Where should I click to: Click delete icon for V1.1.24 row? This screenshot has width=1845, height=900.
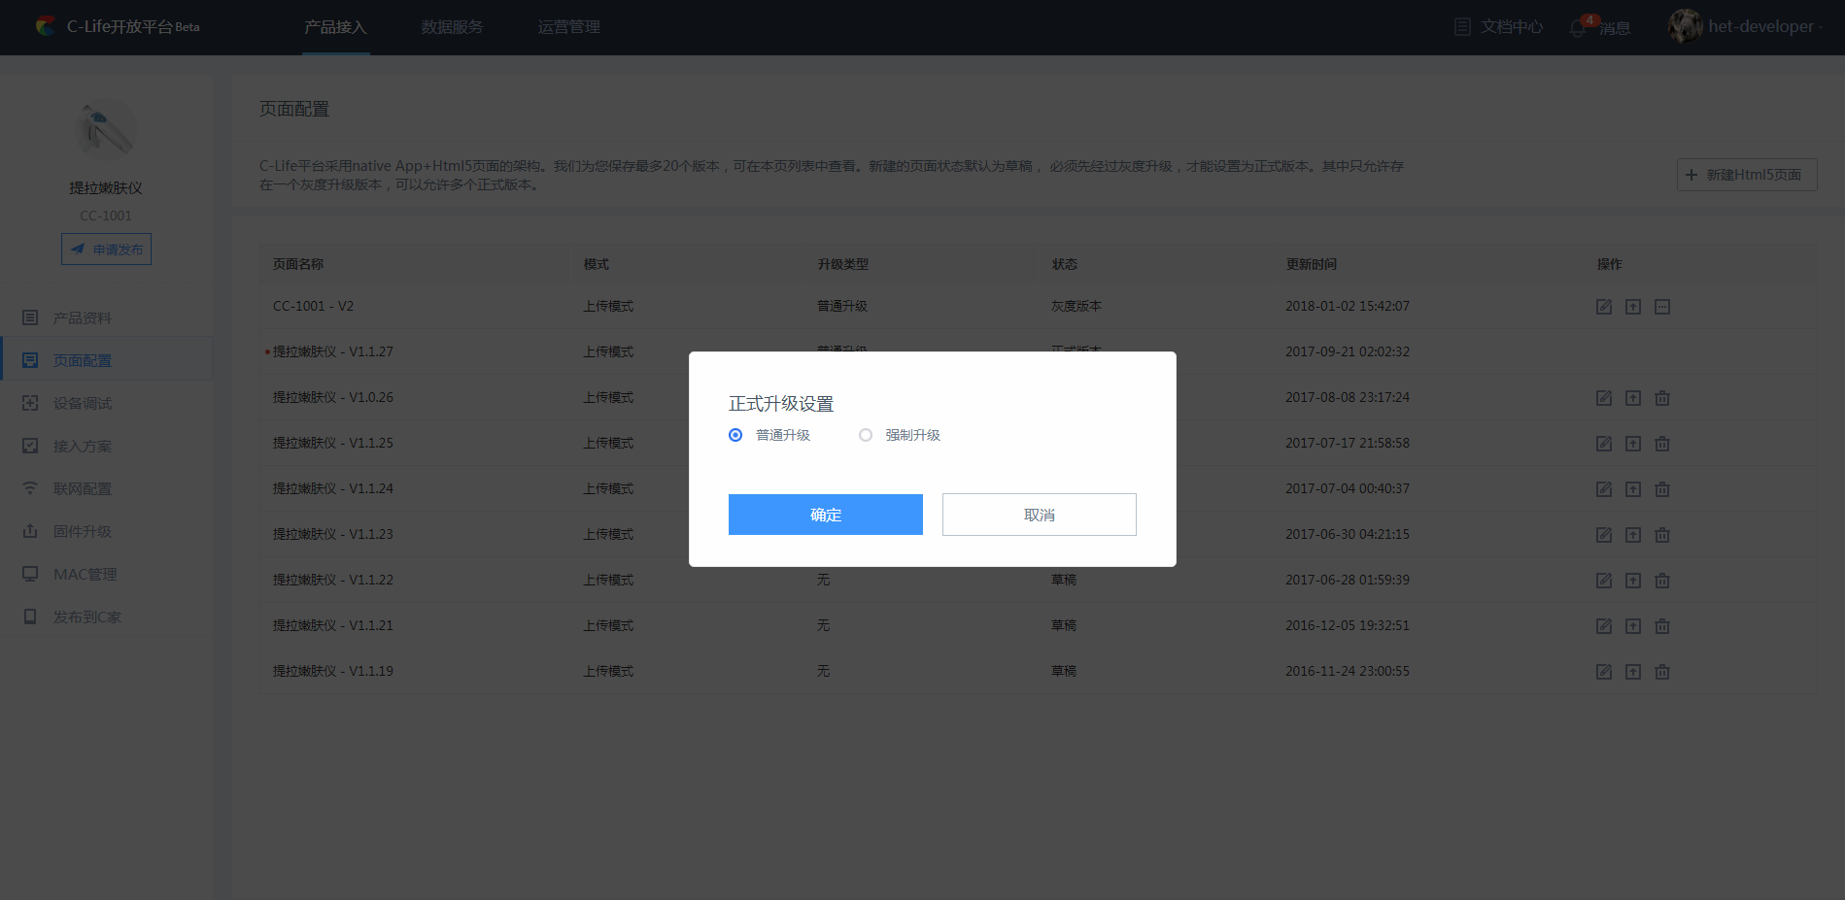coord(1662,489)
